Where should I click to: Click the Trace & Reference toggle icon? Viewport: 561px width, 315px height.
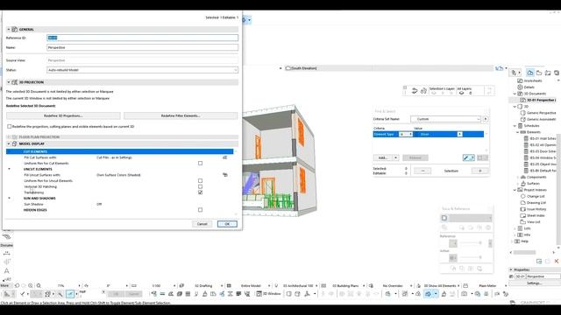(x=444, y=218)
